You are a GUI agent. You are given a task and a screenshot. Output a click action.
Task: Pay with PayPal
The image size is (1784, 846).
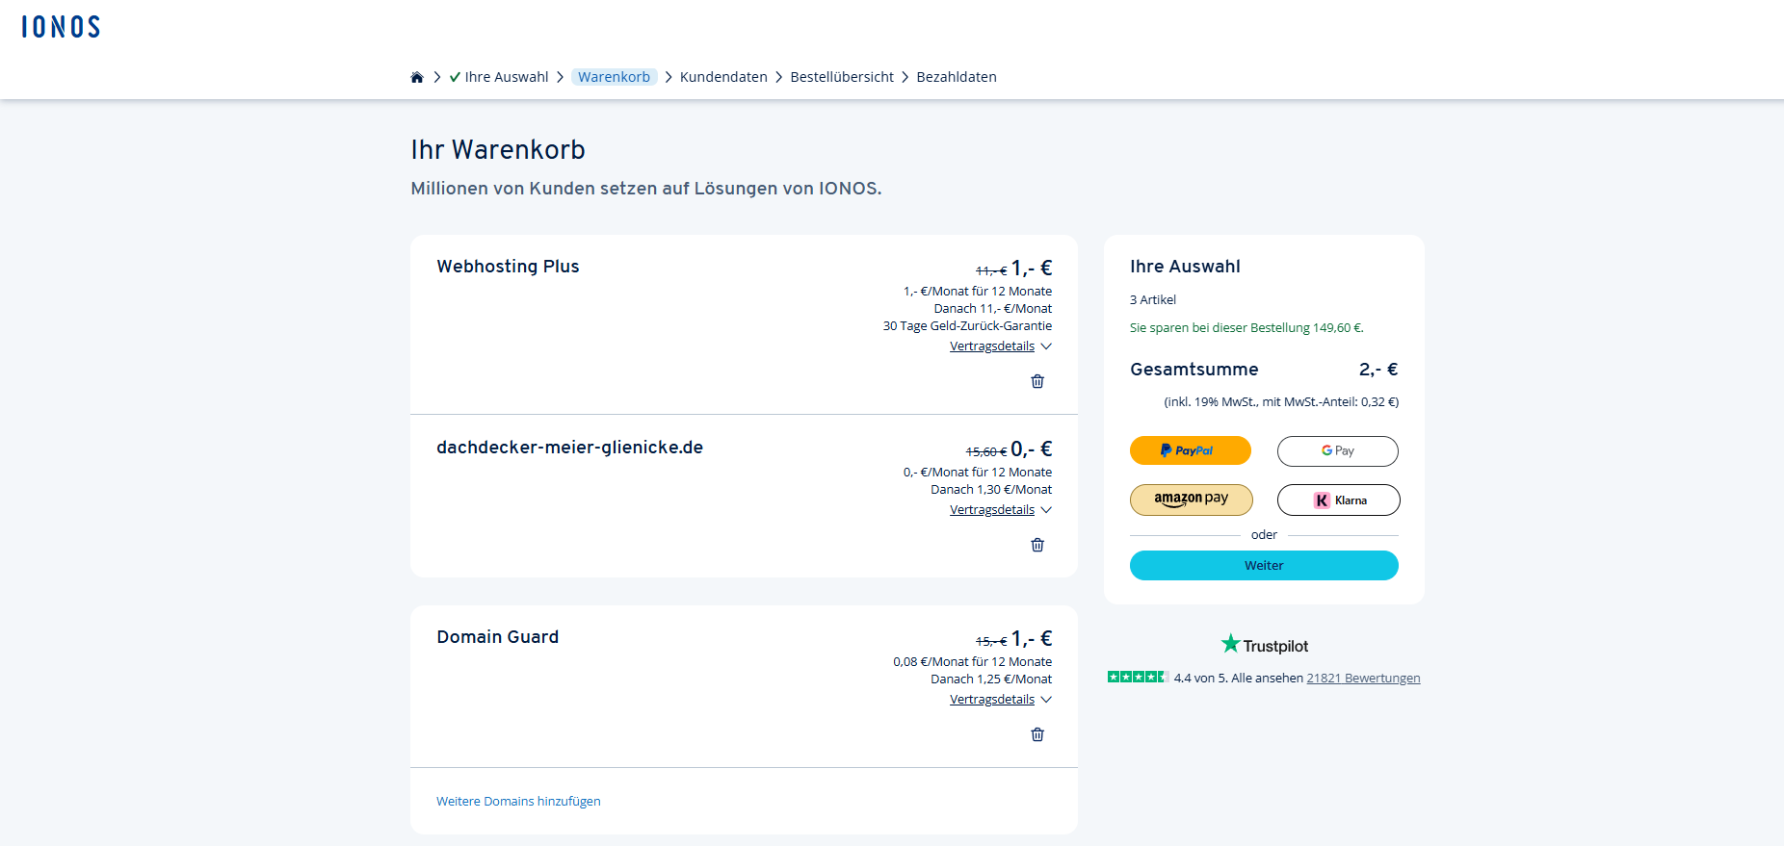pos(1191,450)
